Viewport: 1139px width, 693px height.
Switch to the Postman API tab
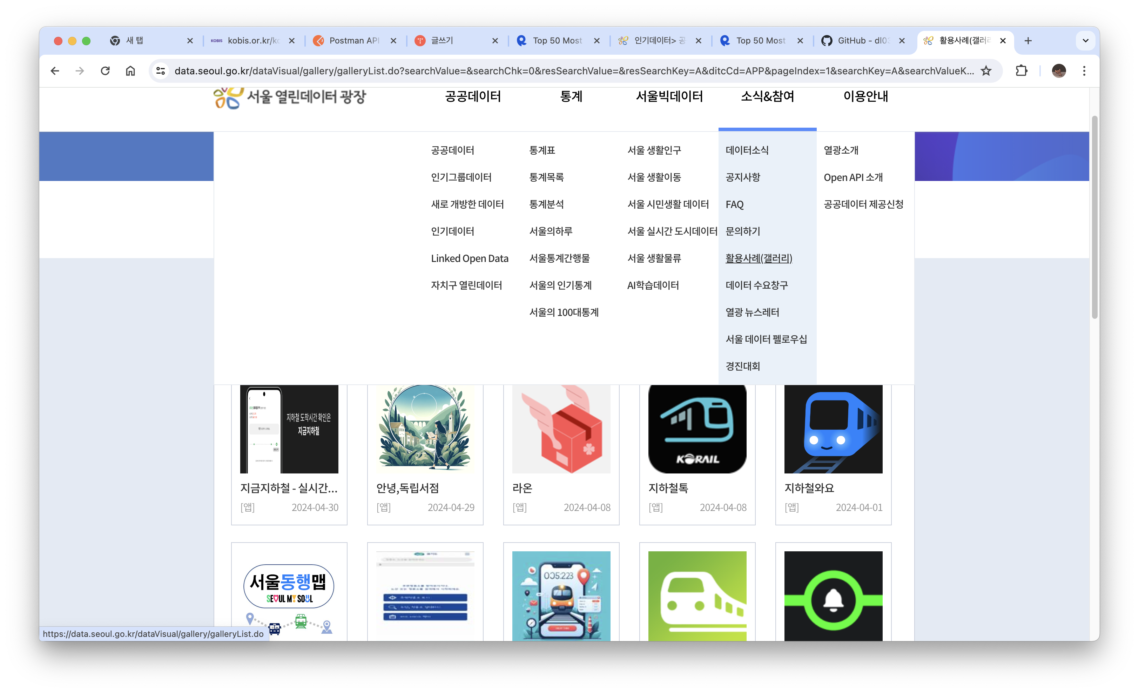(x=353, y=41)
